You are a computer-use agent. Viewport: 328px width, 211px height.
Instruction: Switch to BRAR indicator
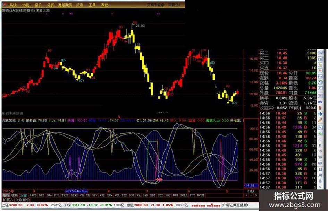coord(75,195)
